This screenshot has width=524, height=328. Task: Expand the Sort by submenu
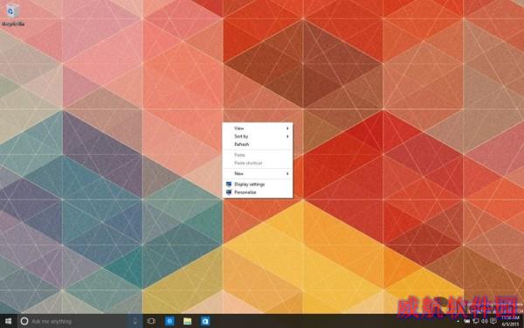(x=258, y=136)
